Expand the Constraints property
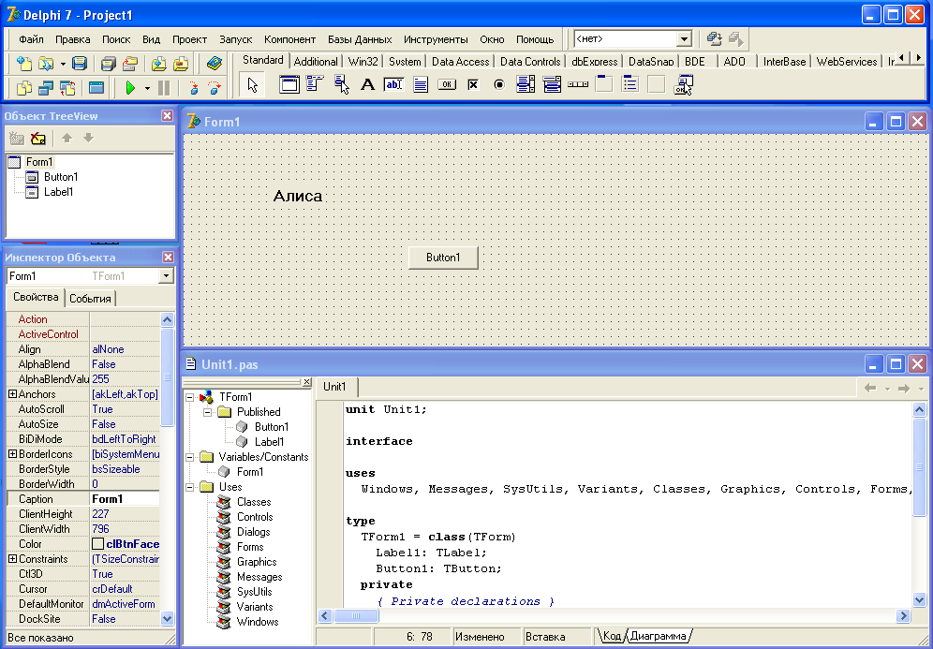Screen dimensions: 933x649 tap(12, 559)
